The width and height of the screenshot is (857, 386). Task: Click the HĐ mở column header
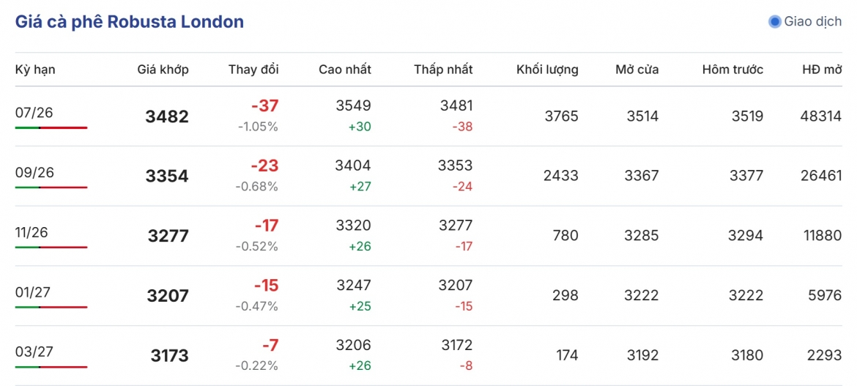click(x=821, y=70)
